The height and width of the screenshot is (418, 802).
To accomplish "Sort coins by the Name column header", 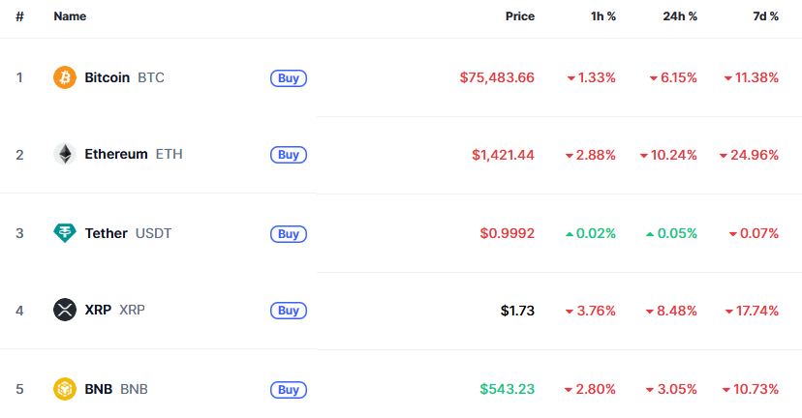I will point(70,16).
